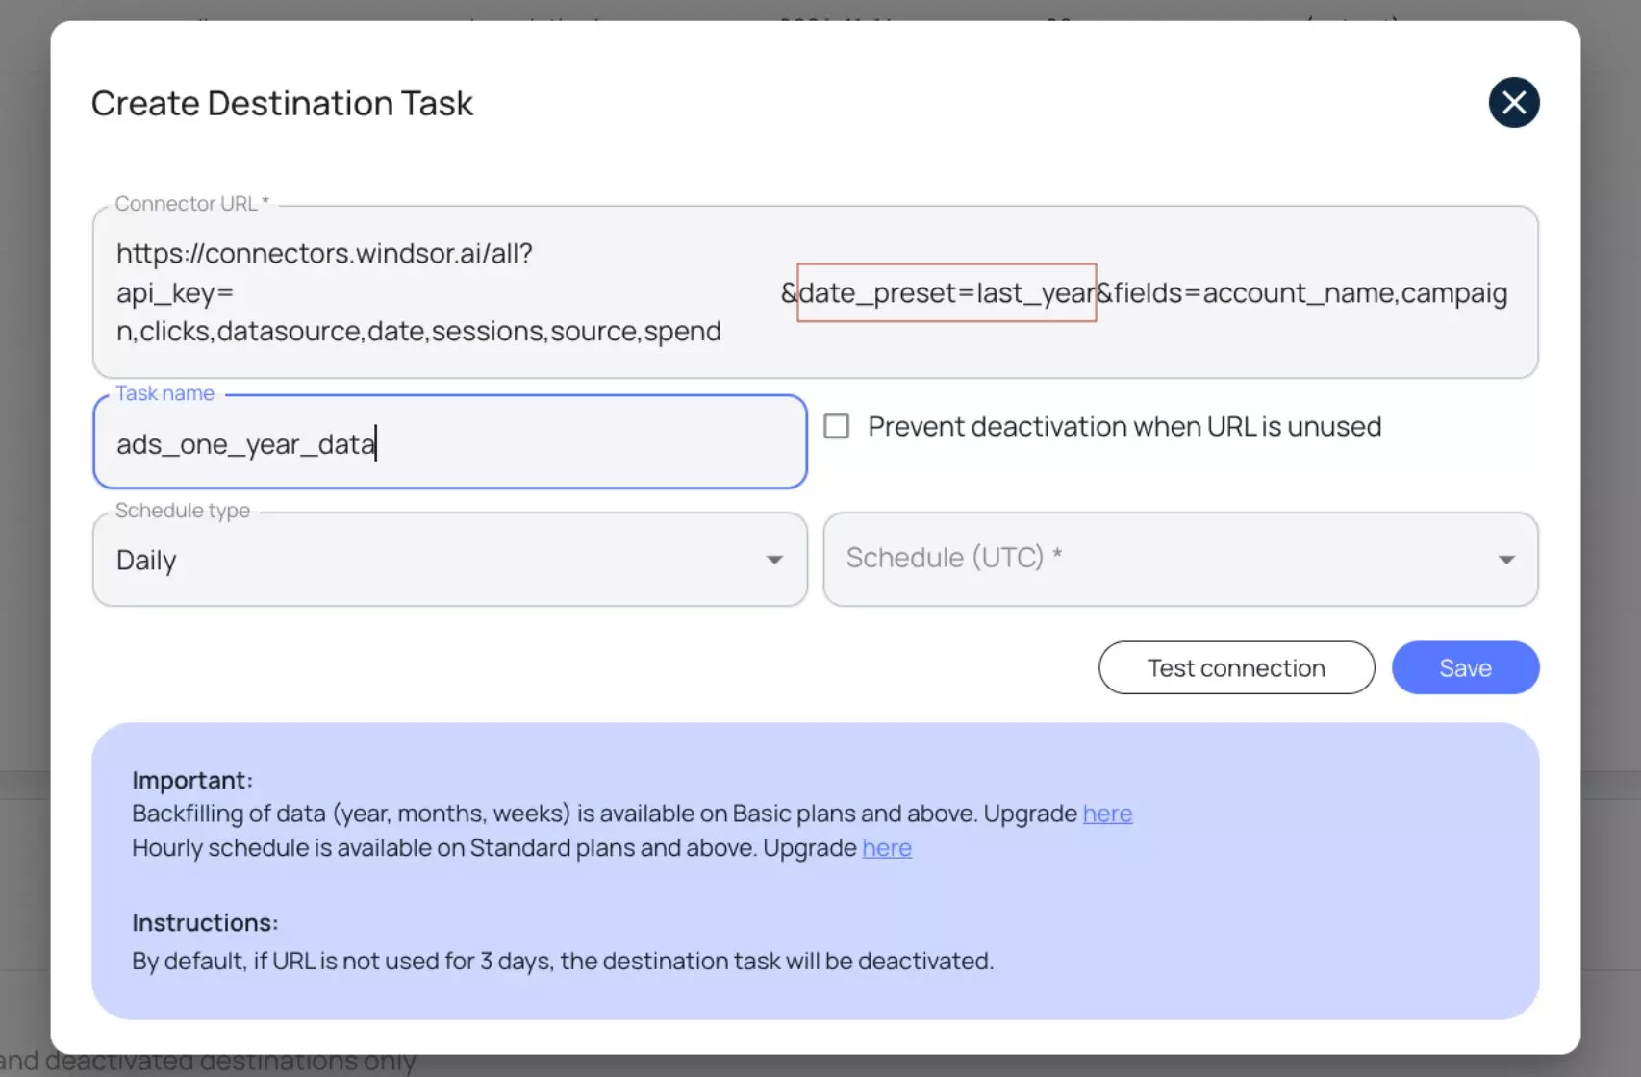Click the Schedule (UTC) chevron arrow
This screenshot has width=1641, height=1077.
pos(1507,559)
